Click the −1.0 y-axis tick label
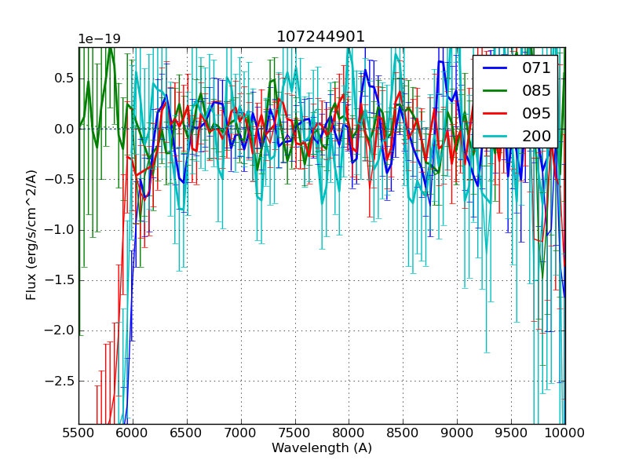Screen dimensions: 628x471 pos(59,230)
